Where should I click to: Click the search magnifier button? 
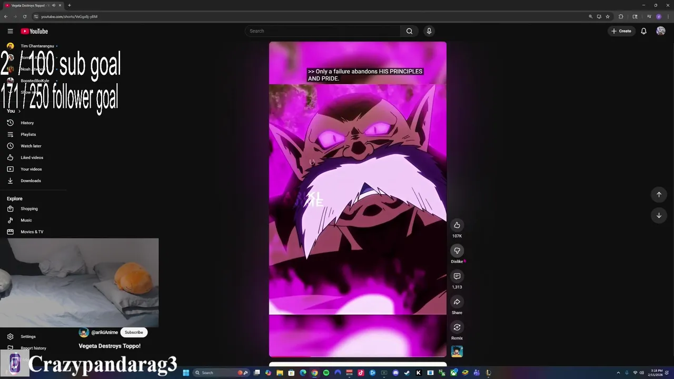[409, 31]
